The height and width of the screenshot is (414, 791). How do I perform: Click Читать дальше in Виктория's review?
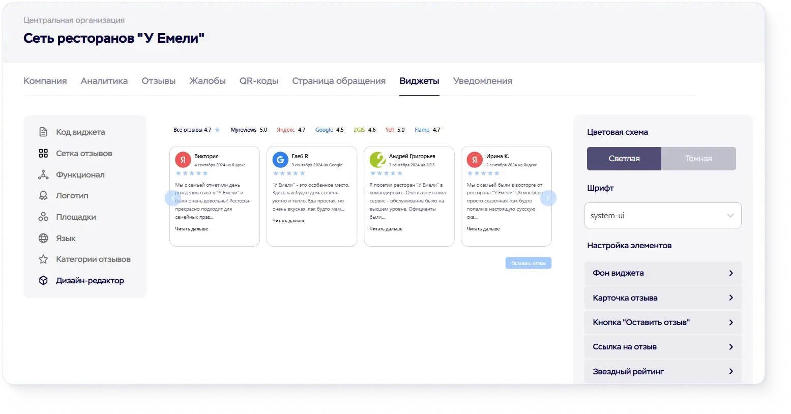pyautogui.click(x=192, y=229)
